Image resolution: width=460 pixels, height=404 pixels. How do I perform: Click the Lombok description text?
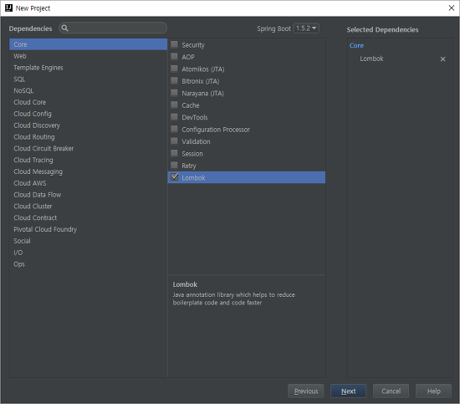[x=233, y=299]
